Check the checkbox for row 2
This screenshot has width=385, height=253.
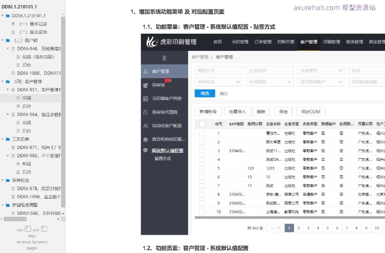click(x=202, y=142)
